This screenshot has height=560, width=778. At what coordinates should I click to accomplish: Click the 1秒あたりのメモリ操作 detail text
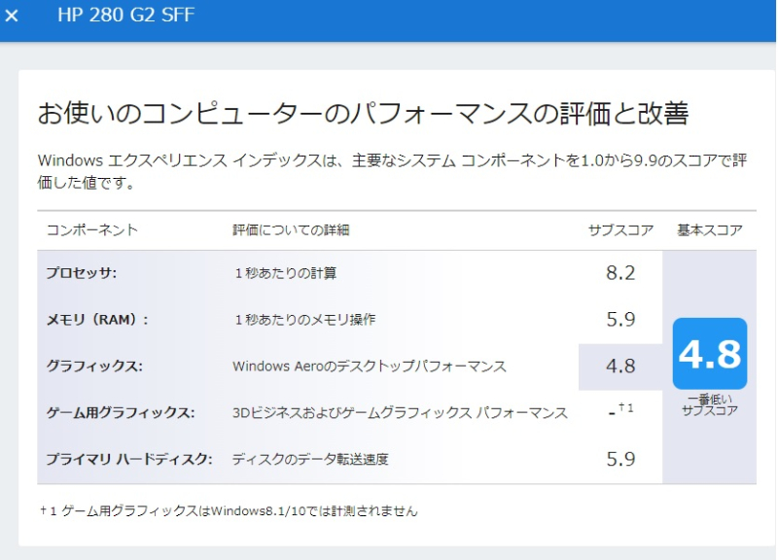tap(304, 320)
